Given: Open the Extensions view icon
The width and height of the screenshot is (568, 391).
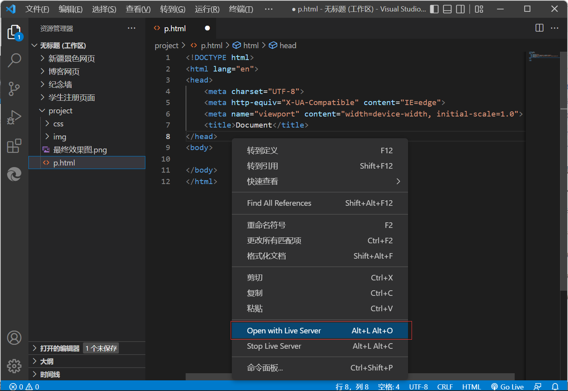Looking at the screenshot, I should click(x=15, y=146).
